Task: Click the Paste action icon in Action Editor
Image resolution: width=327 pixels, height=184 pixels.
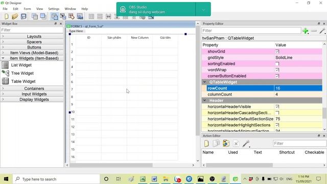Action: 226,144
